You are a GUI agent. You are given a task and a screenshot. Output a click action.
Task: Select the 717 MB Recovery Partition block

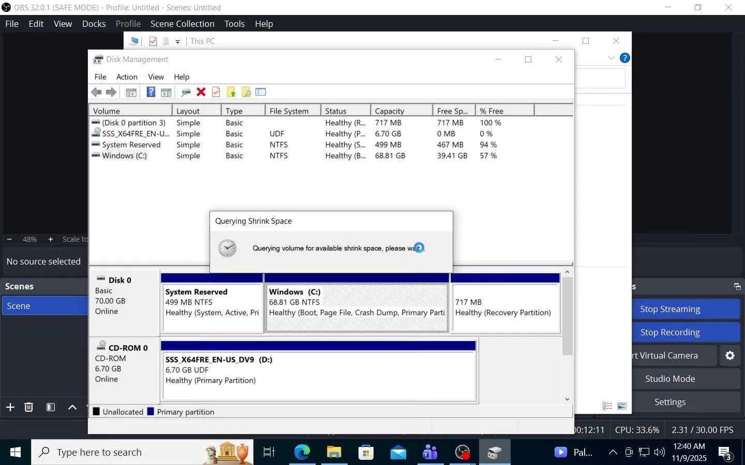pyautogui.click(x=505, y=303)
